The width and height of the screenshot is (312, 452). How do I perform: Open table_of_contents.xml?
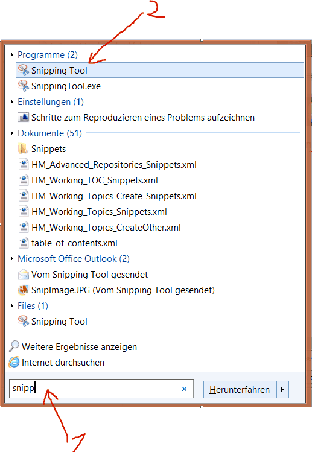pos(74,243)
